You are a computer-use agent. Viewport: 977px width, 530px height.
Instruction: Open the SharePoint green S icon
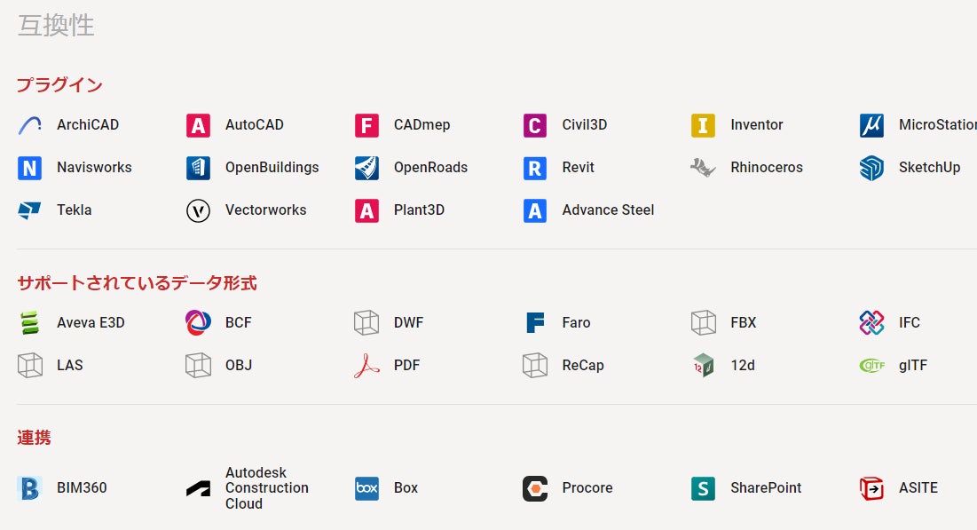click(703, 488)
